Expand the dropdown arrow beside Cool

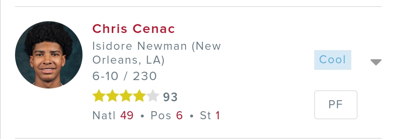376,62
